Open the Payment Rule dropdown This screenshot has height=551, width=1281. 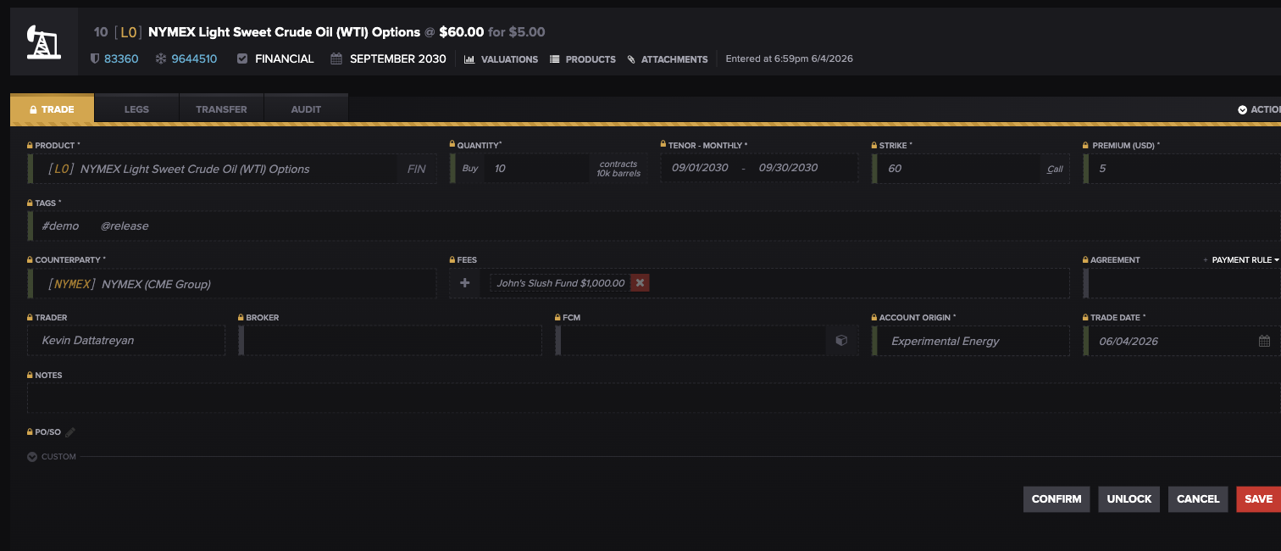1242,259
